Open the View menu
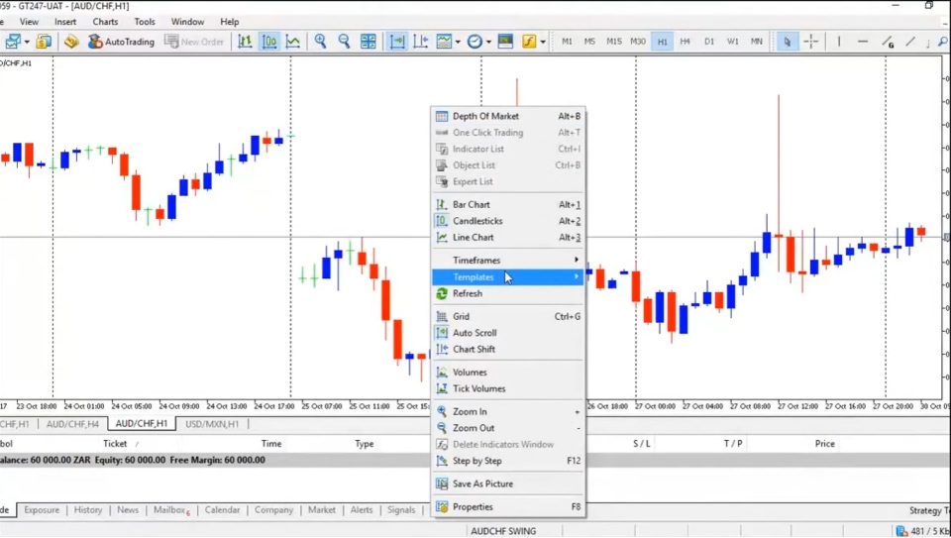This screenshot has width=951, height=538. pos(29,21)
